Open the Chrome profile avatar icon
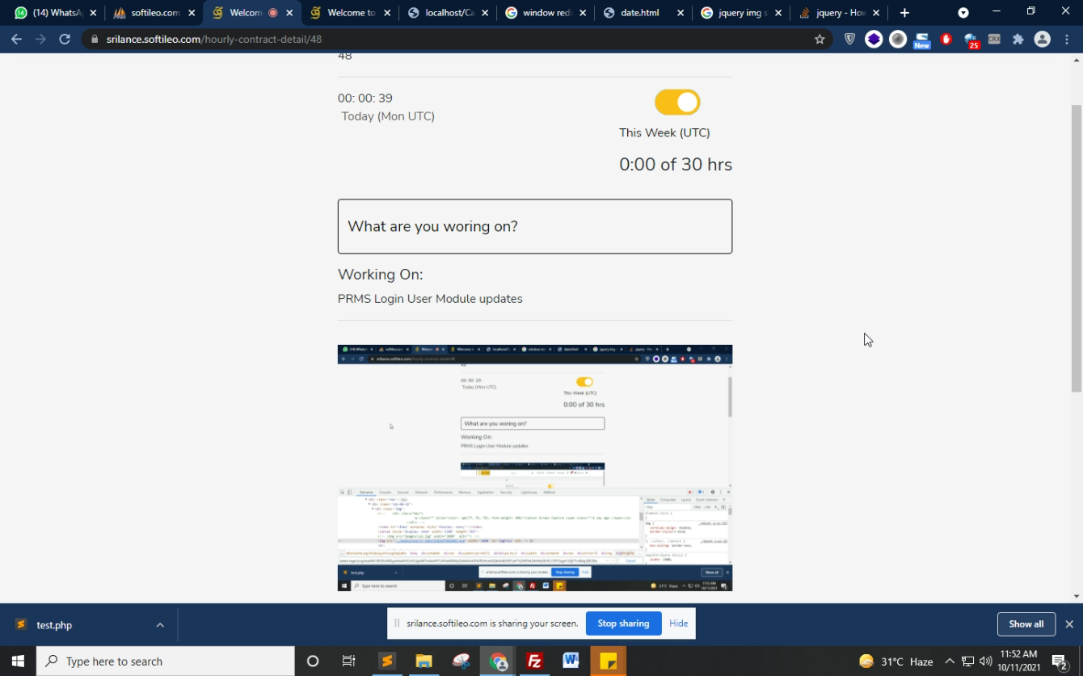 coord(1042,40)
